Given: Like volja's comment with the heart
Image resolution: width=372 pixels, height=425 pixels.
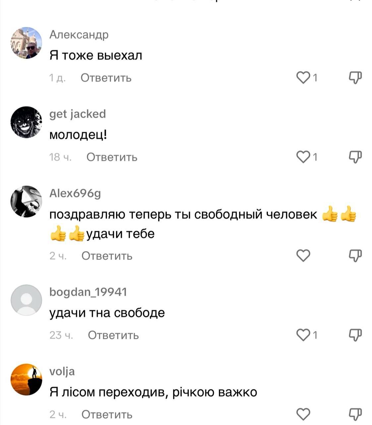Looking at the screenshot, I should 303,414.
